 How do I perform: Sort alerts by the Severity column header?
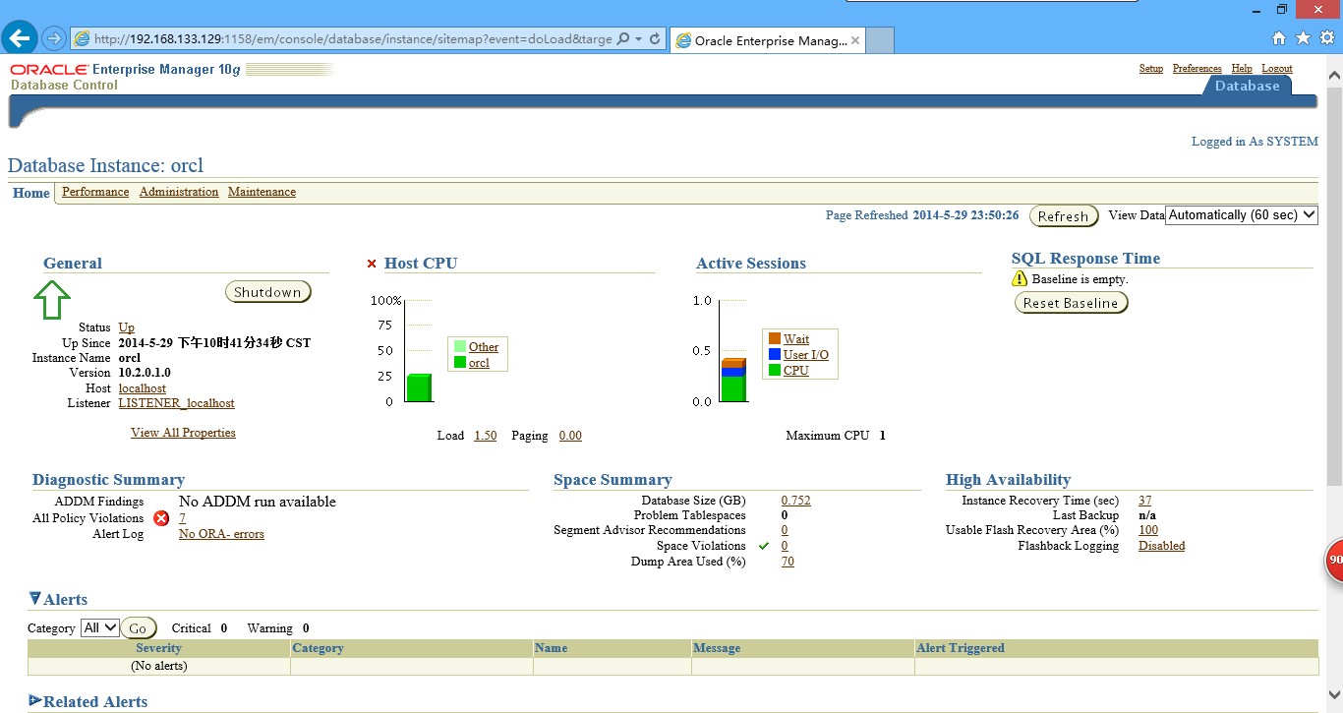[x=158, y=648]
